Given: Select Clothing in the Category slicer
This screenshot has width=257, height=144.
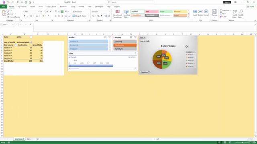Looking at the screenshot, I should pyautogui.click(x=125, y=41).
